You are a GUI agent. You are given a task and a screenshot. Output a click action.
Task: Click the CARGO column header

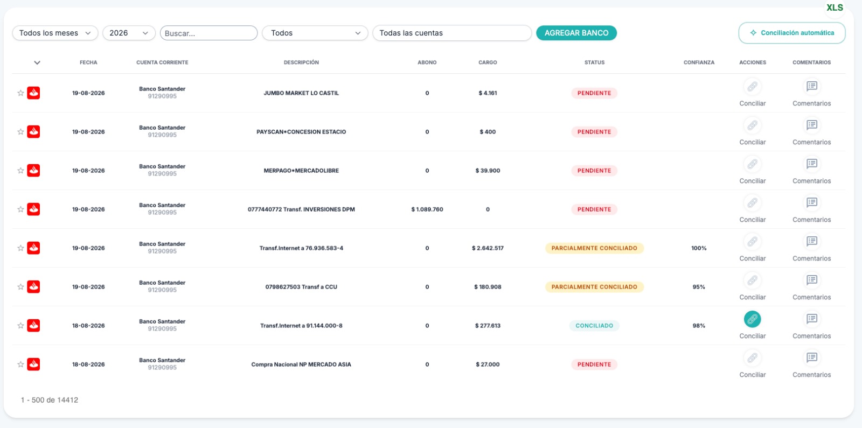488,62
